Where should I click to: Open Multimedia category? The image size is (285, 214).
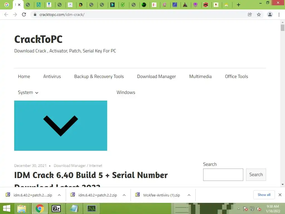200,76
